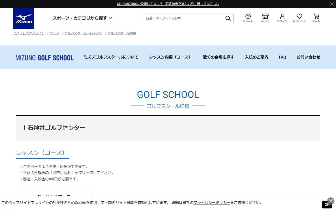Click the CLUB MIZUNO registration banner link
This screenshot has width=336, height=210.
point(168,4)
